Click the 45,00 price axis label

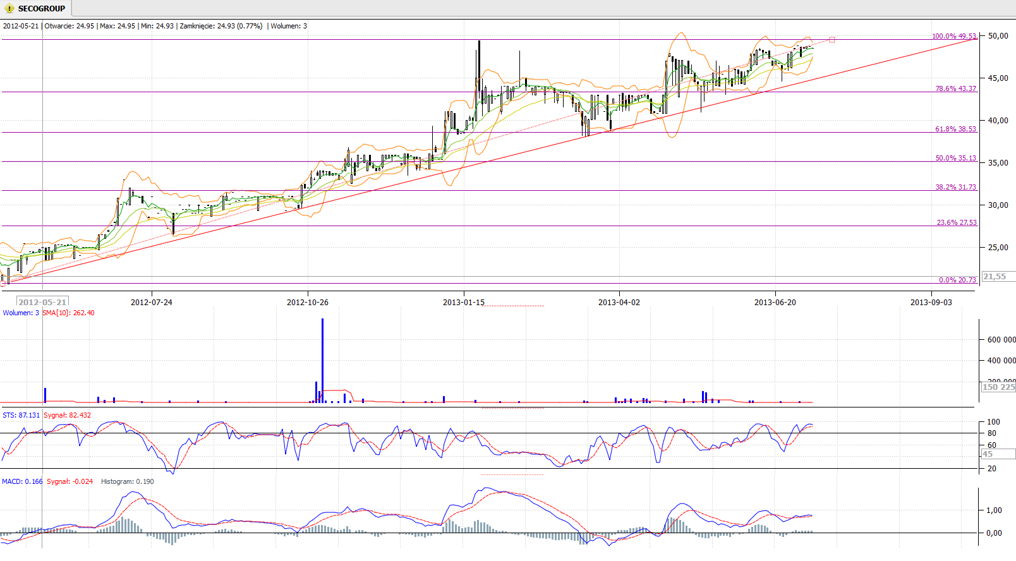pyautogui.click(x=998, y=78)
